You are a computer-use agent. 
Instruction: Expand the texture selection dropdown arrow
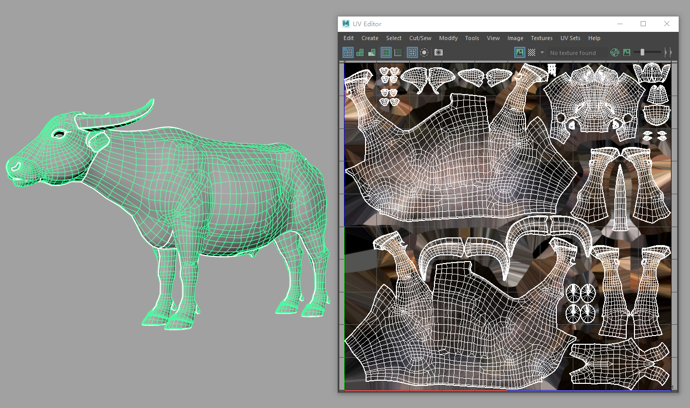pyautogui.click(x=542, y=52)
